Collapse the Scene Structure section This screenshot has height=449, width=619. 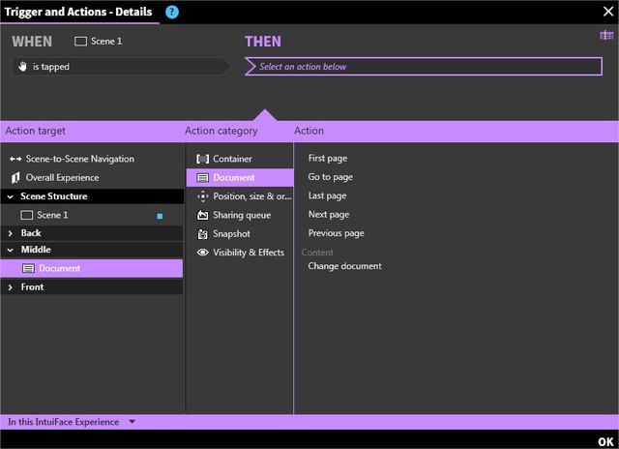click(11, 196)
